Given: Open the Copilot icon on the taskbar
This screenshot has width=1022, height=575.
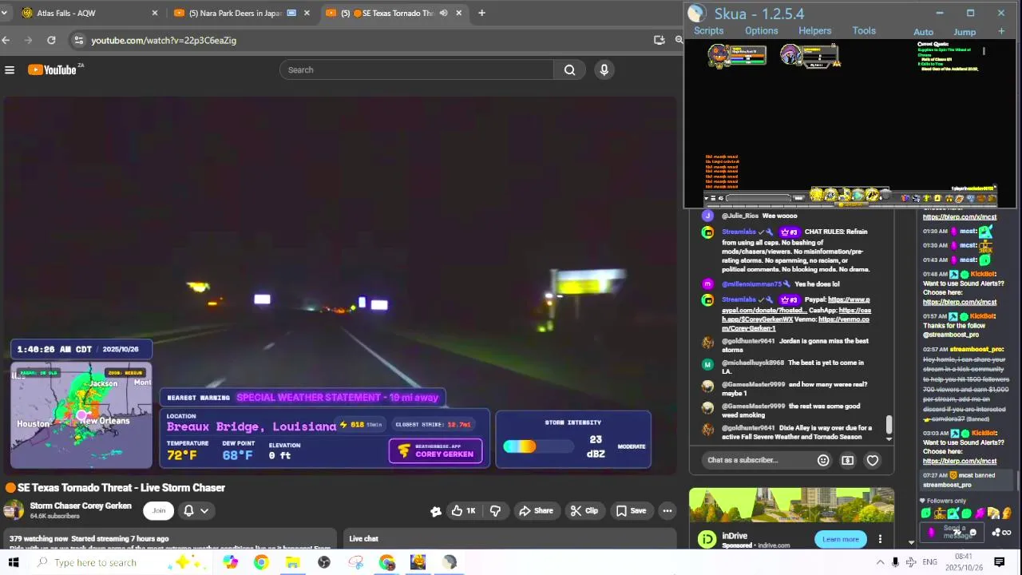Looking at the screenshot, I should coord(230,562).
